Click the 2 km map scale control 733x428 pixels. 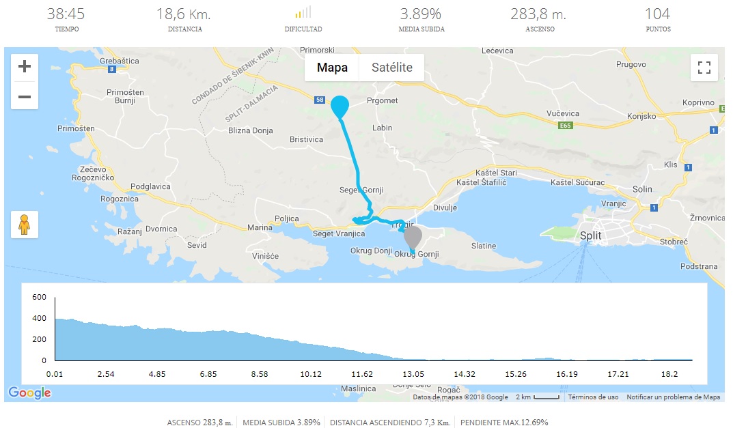537,397
